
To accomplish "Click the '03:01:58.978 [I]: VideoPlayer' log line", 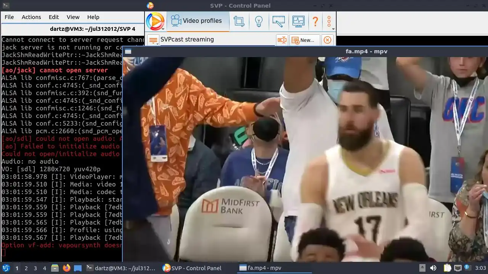I will [x=62, y=177].
